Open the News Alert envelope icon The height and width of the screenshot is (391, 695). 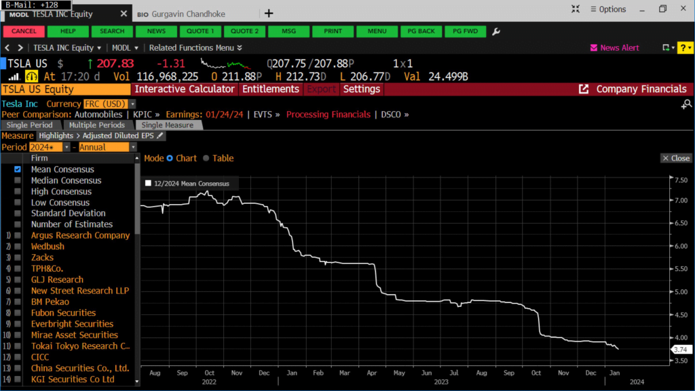(x=593, y=47)
